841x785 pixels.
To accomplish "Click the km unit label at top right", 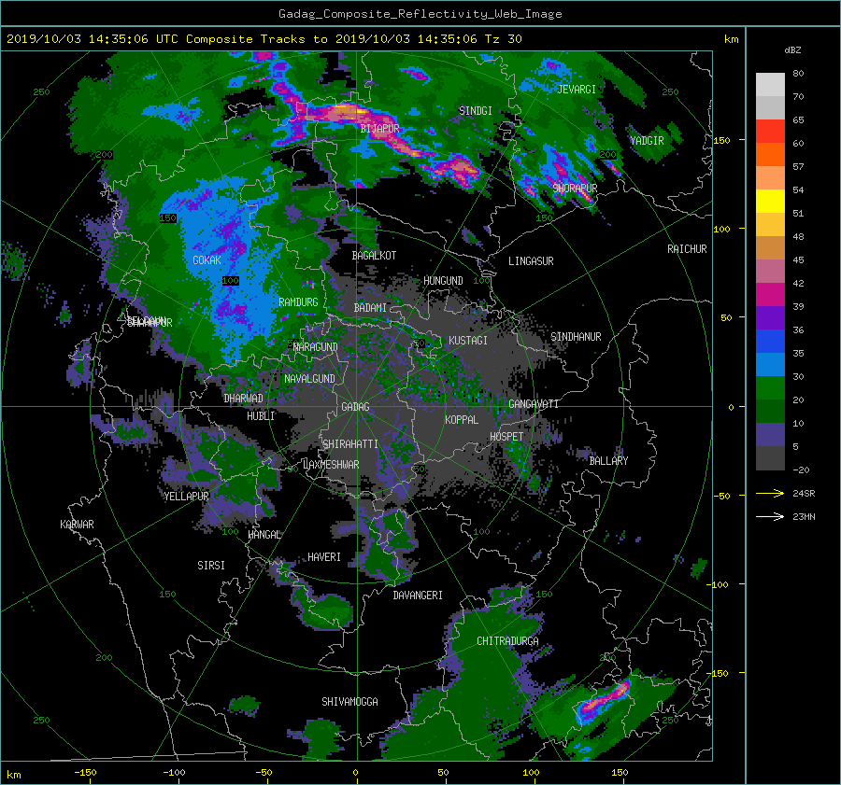I will coord(731,39).
